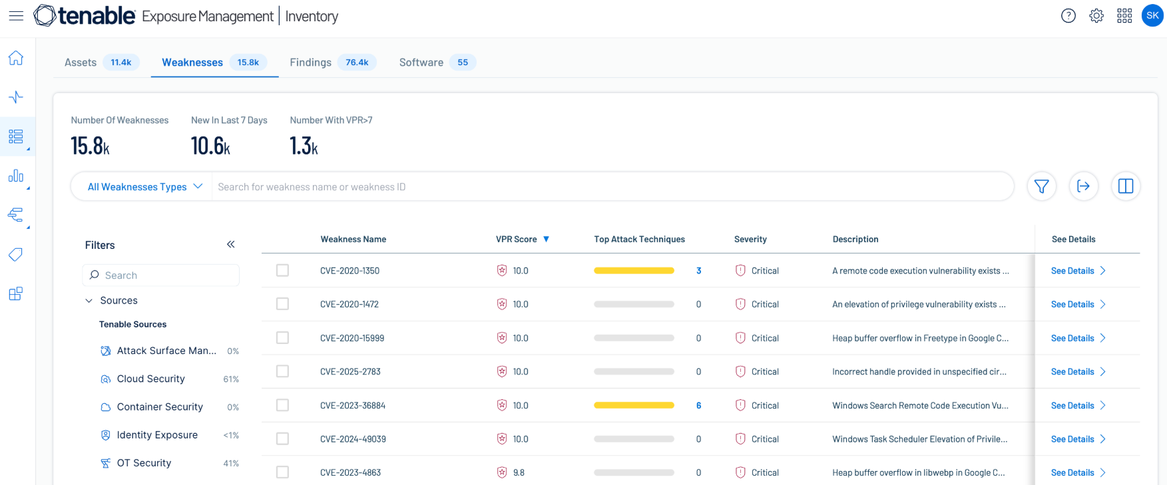Open the help question mark icon
Viewport: 1167px width, 485px height.
click(x=1068, y=16)
